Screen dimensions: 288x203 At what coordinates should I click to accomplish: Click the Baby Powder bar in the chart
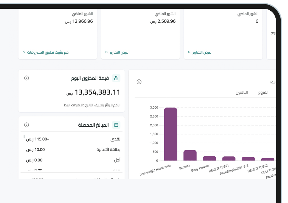pos(209,159)
